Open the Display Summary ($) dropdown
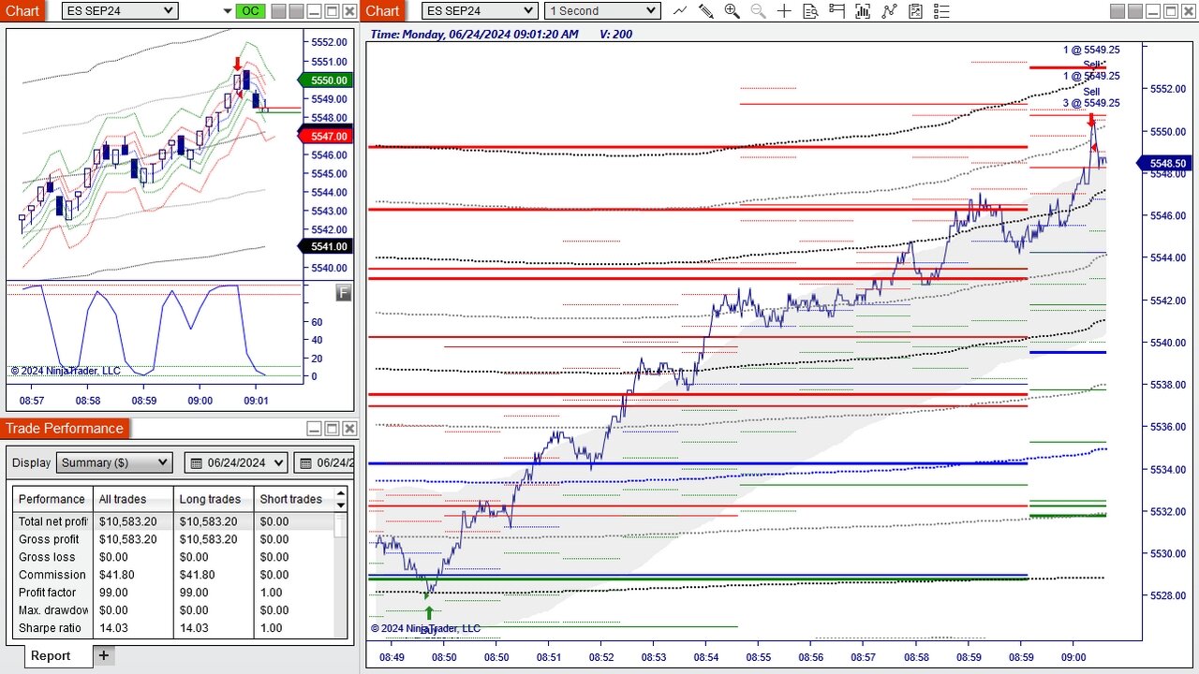 (x=114, y=462)
